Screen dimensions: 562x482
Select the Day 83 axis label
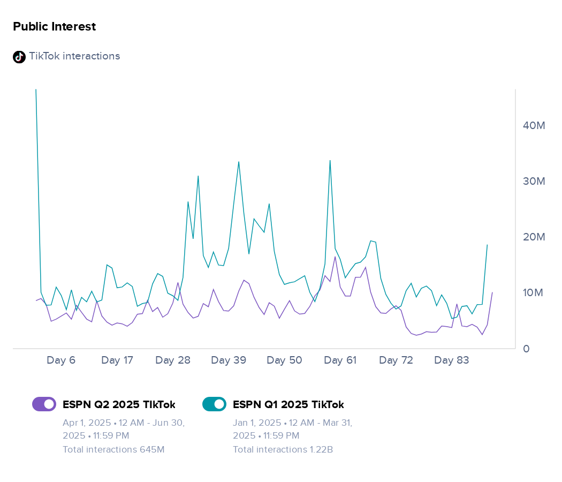pos(452,360)
